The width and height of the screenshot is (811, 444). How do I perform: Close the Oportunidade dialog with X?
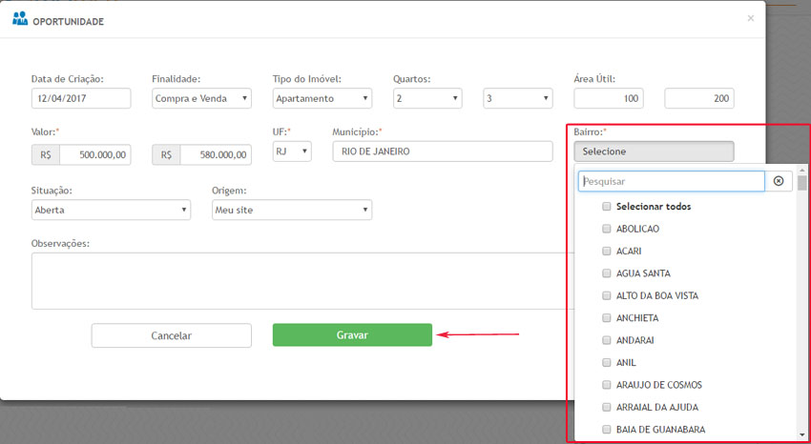[750, 18]
